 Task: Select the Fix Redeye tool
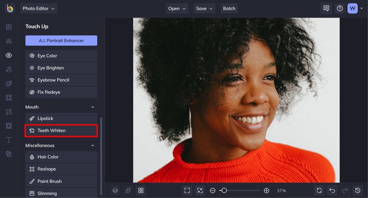click(x=61, y=92)
